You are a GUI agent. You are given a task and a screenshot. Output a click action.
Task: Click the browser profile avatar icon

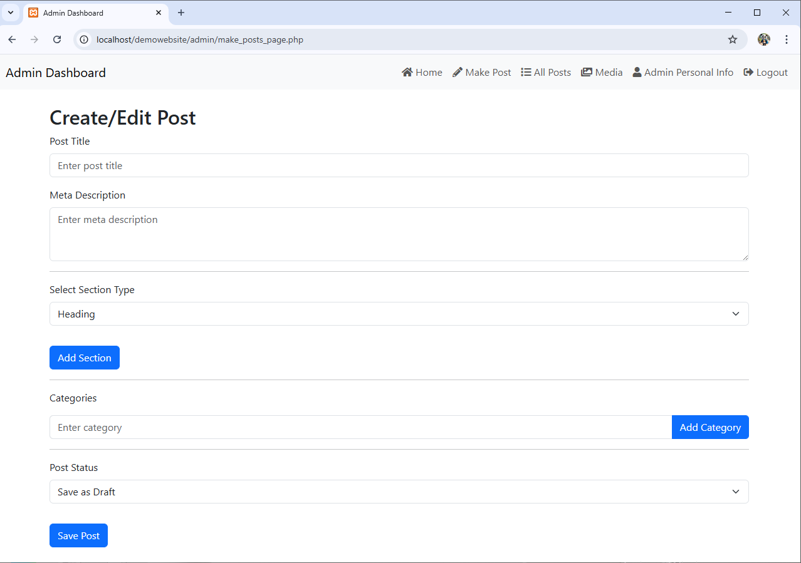(x=763, y=39)
